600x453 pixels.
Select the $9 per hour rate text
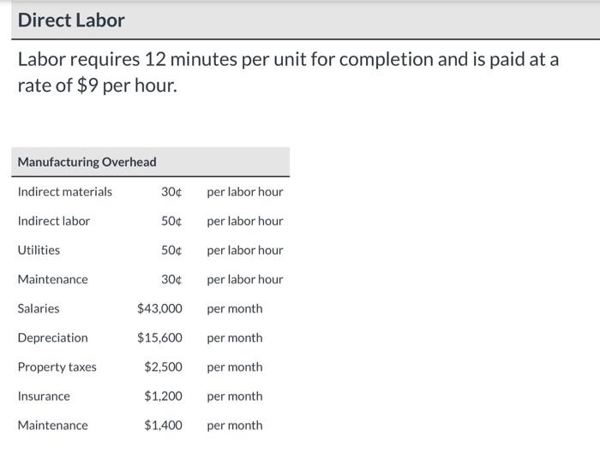pos(127,86)
